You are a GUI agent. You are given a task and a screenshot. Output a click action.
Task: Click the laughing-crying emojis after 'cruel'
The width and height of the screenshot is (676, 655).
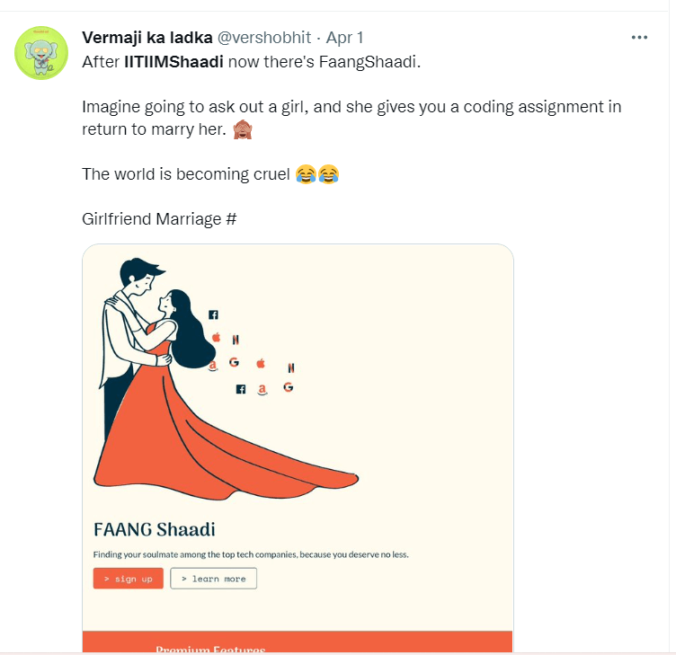(x=317, y=174)
